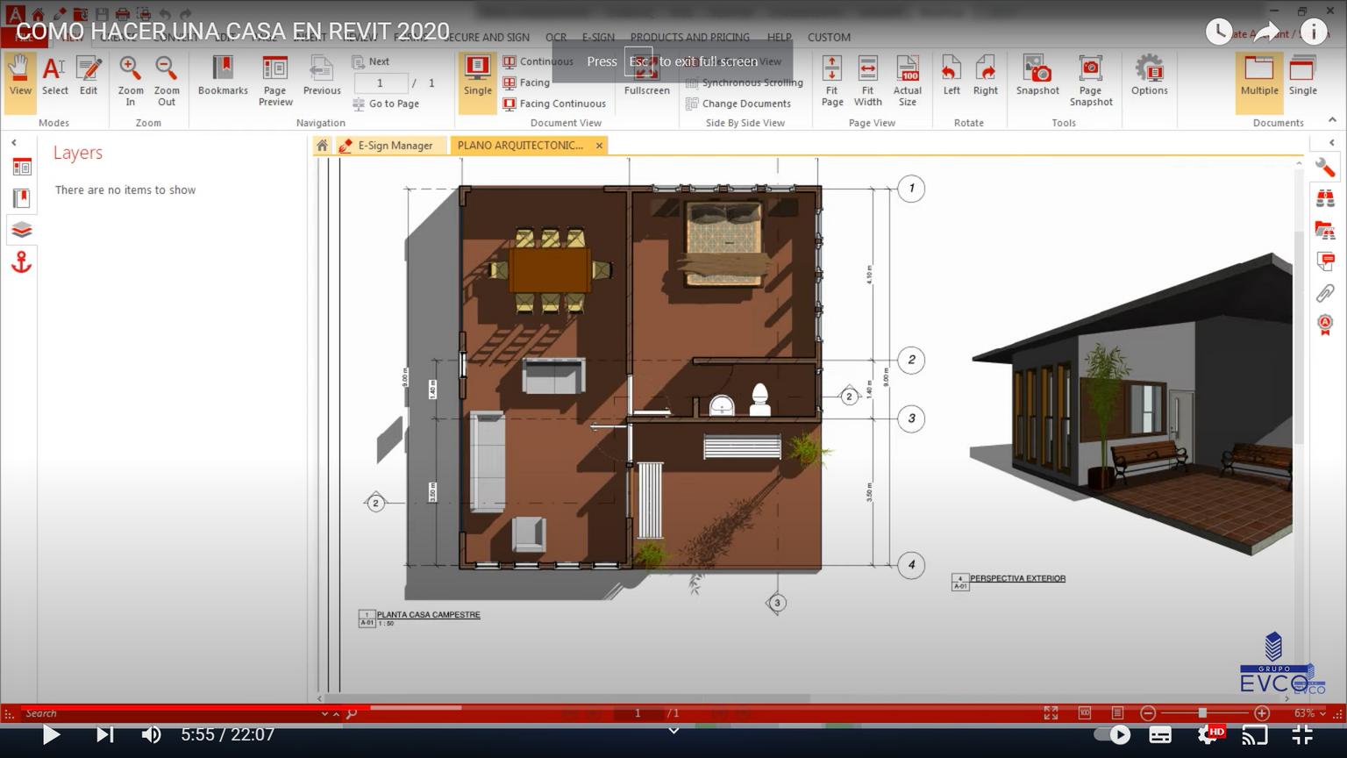1347x758 pixels.
Task: Set view to Actual Size
Action: tap(908, 82)
